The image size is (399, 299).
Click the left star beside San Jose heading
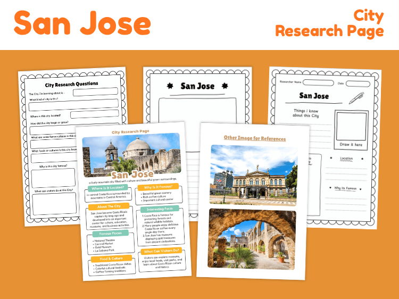tap(170, 86)
